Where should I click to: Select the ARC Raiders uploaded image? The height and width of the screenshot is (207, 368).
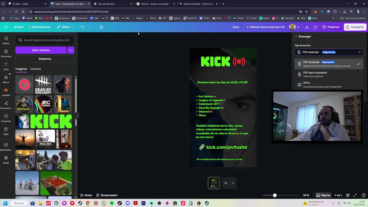pos(43,104)
